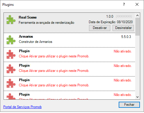
Task: Select the Armarios plugin row title
Action: pyautogui.click(x=26, y=37)
